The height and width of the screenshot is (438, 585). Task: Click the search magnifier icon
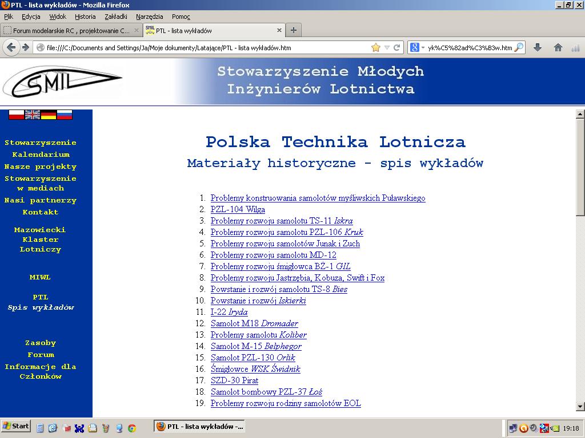pyautogui.click(x=518, y=48)
